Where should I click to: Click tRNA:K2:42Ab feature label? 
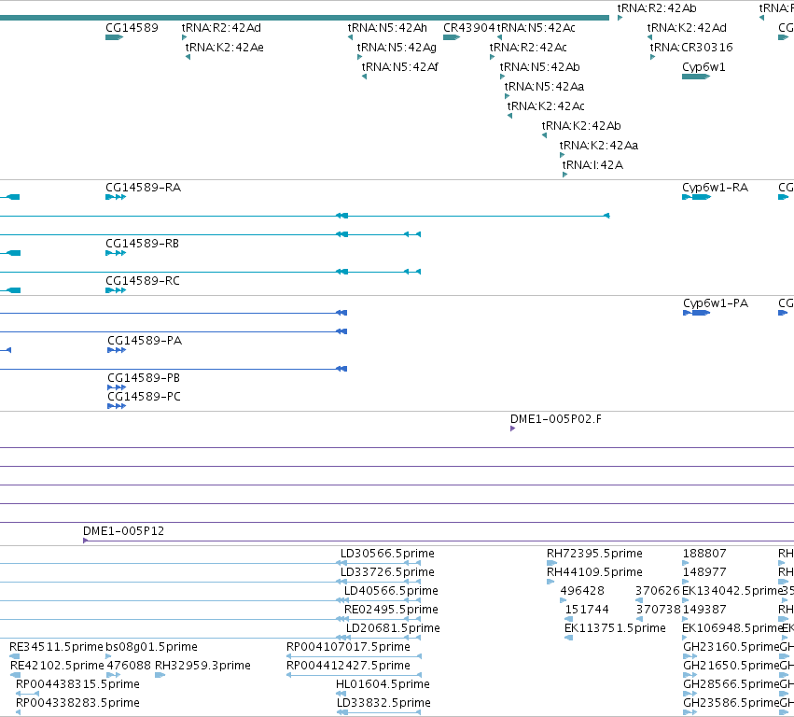(581, 126)
